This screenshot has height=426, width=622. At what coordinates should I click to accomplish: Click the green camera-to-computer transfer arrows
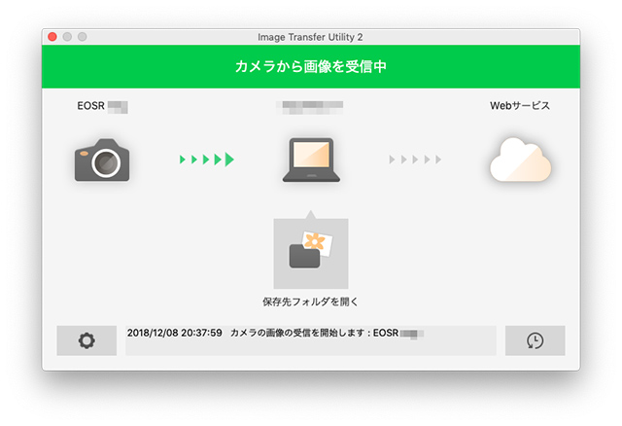[207, 160]
